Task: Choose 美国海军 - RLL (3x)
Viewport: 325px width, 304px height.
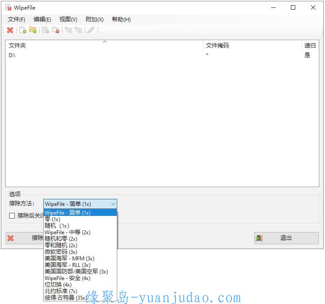Action: (x=80, y=265)
